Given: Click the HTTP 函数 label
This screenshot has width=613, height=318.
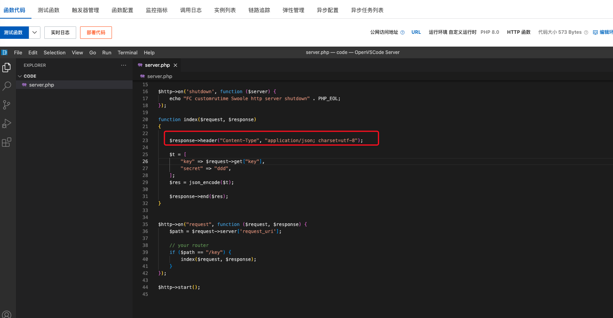Looking at the screenshot, I should pyautogui.click(x=519, y=32).
